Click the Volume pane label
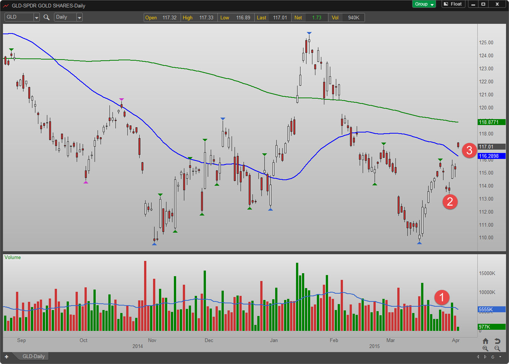Viewport: 509px width, 364px height. point(13,258)
